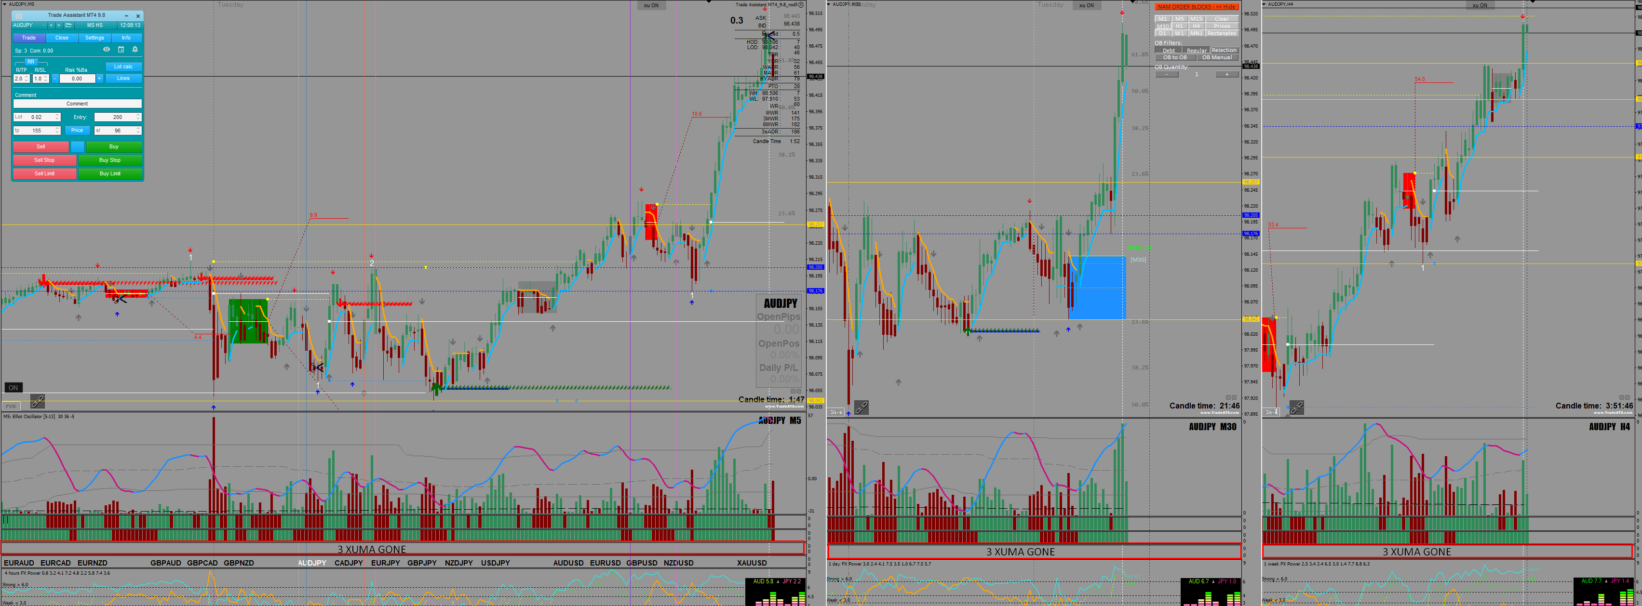Toggle the xu ON button on M30 chart
This screenshot has width=1642, height=606.
click(1086, 5)
